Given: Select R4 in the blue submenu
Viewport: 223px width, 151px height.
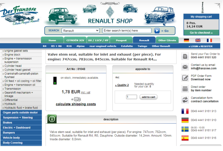Looking at the screenshot, I should (44, 46).
